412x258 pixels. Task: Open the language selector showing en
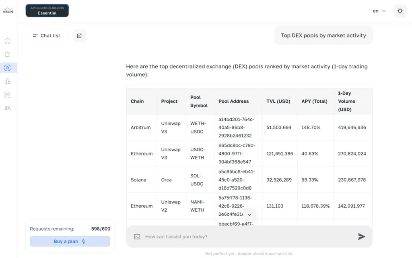point(378,11)
